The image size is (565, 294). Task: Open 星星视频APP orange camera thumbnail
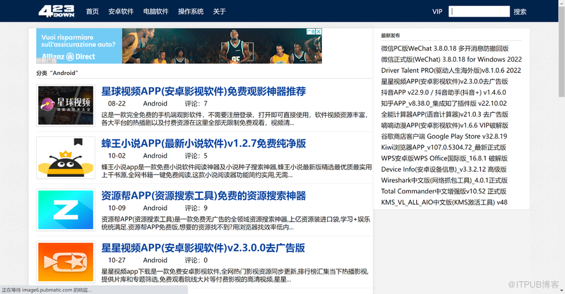point(66,262)
